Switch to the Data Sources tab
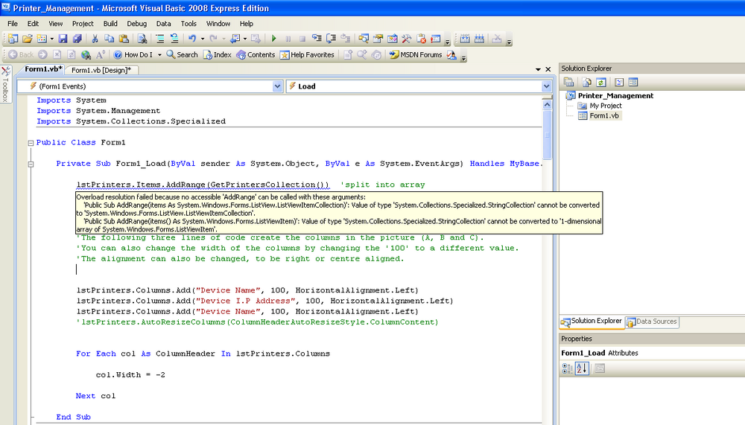 (652, 322)
